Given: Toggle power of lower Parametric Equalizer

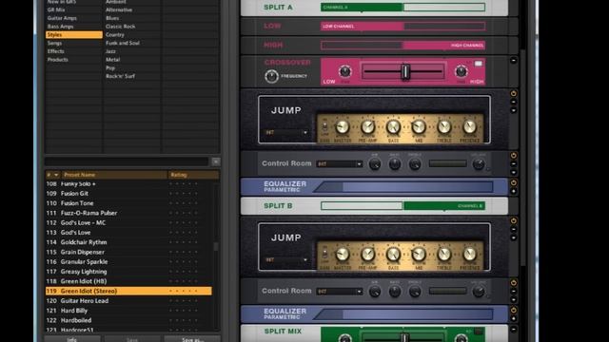Looking at the screenshot, I should (x=514, y=310).
